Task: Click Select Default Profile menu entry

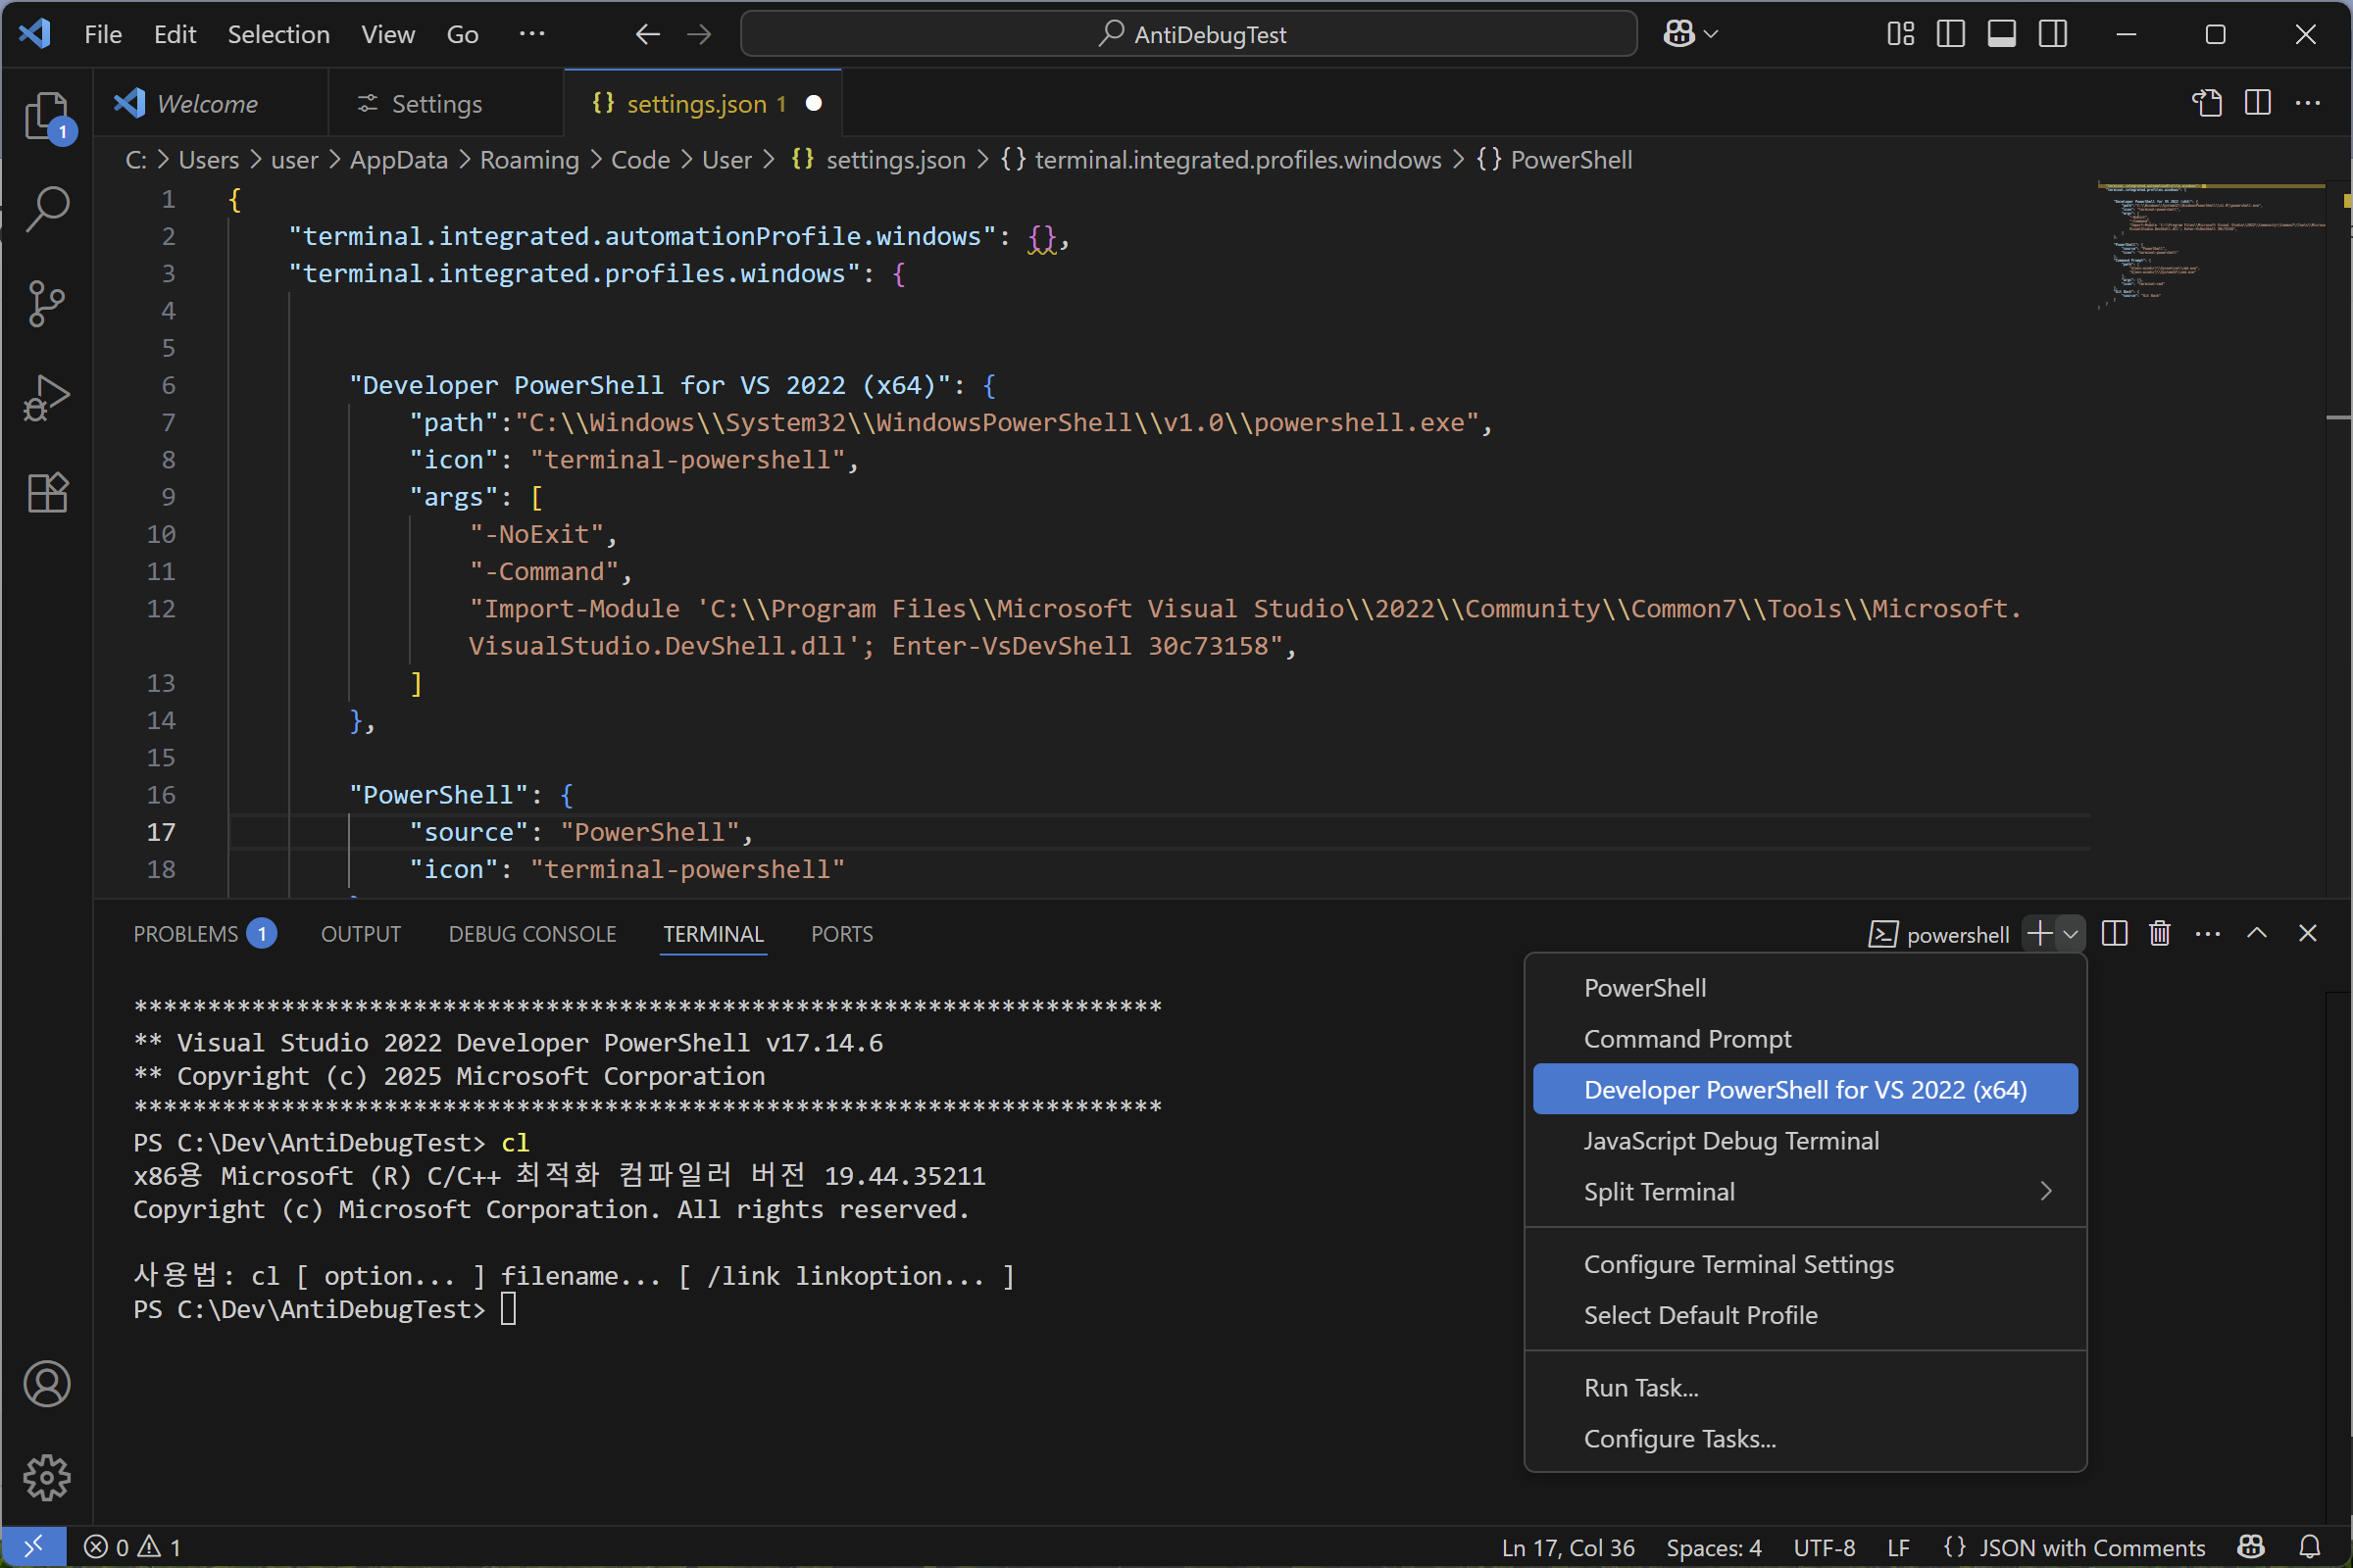Action: pyautogui.click(x=1700, y=1315)
